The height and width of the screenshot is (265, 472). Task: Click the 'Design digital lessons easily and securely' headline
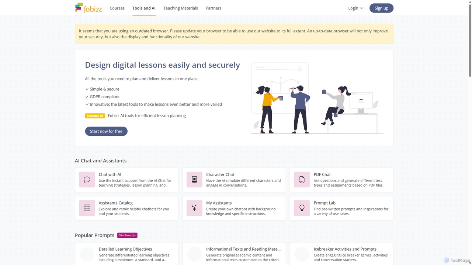click(163, 65)
